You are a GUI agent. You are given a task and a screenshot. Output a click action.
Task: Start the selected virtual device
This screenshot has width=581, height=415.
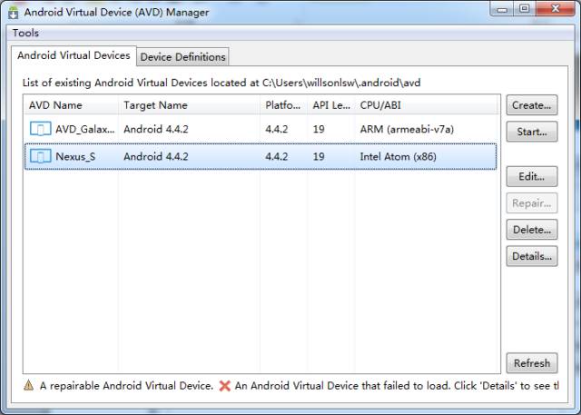(532, 132)
